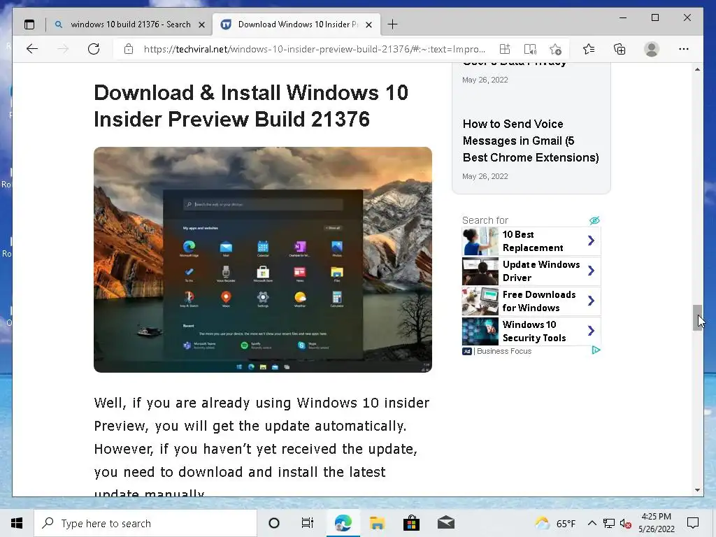Enter Immersive Reader mode
The width and height of the screenshot is (716, 537).
pos(530,49)
